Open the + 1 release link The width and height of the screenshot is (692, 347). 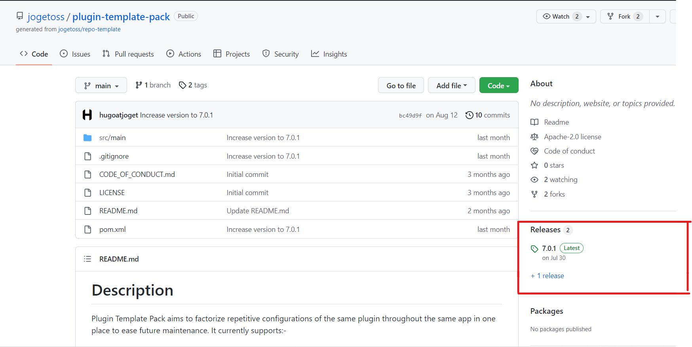[x=548, y=276]
